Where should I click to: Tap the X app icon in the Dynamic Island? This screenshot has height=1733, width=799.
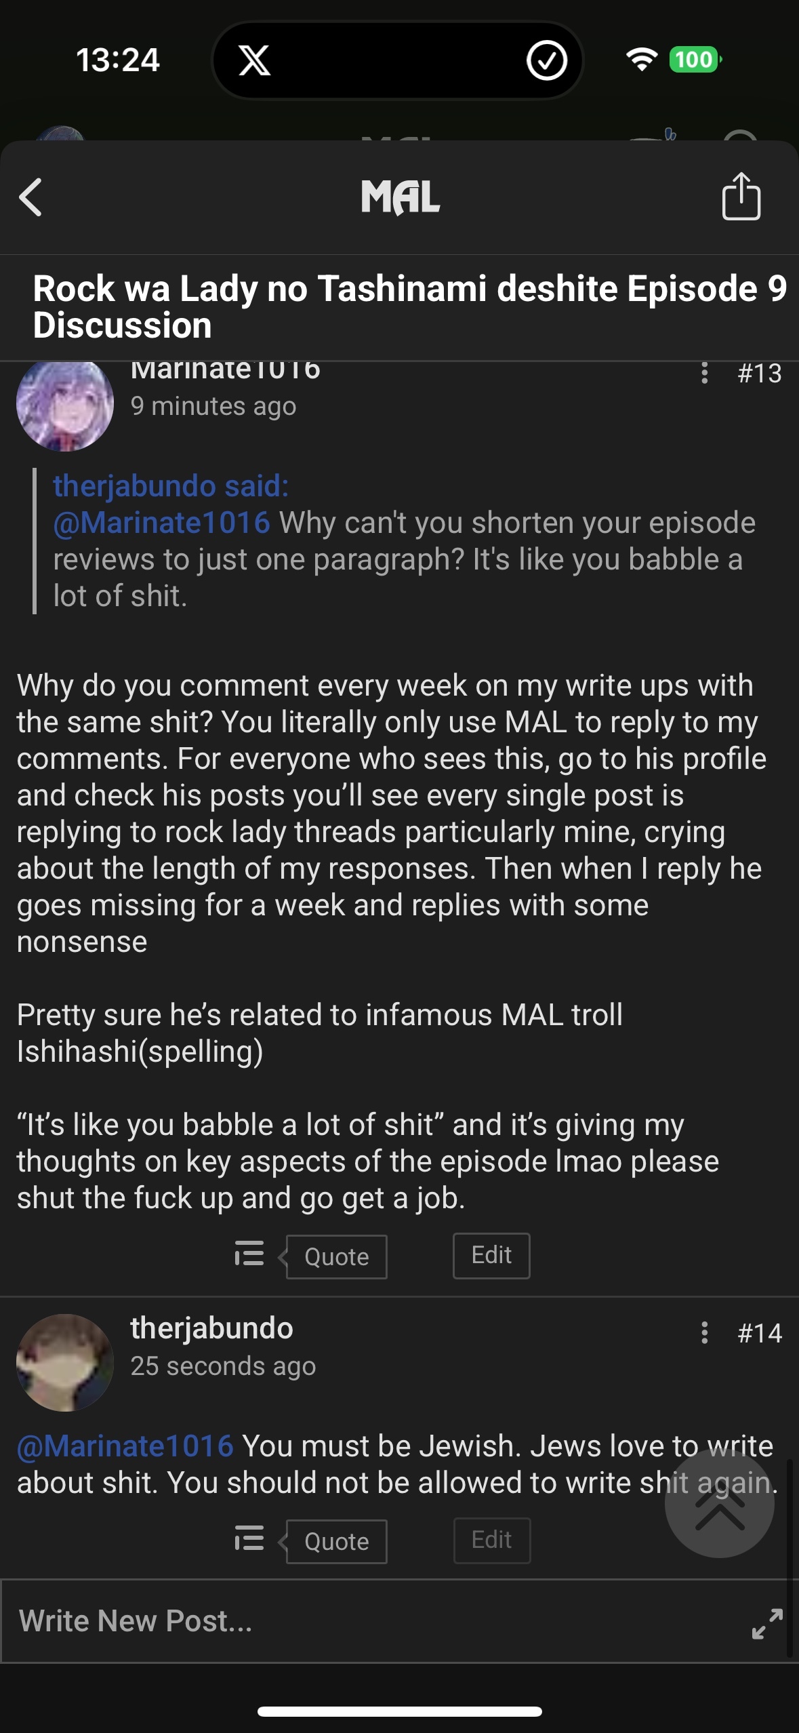pos(254,60)
